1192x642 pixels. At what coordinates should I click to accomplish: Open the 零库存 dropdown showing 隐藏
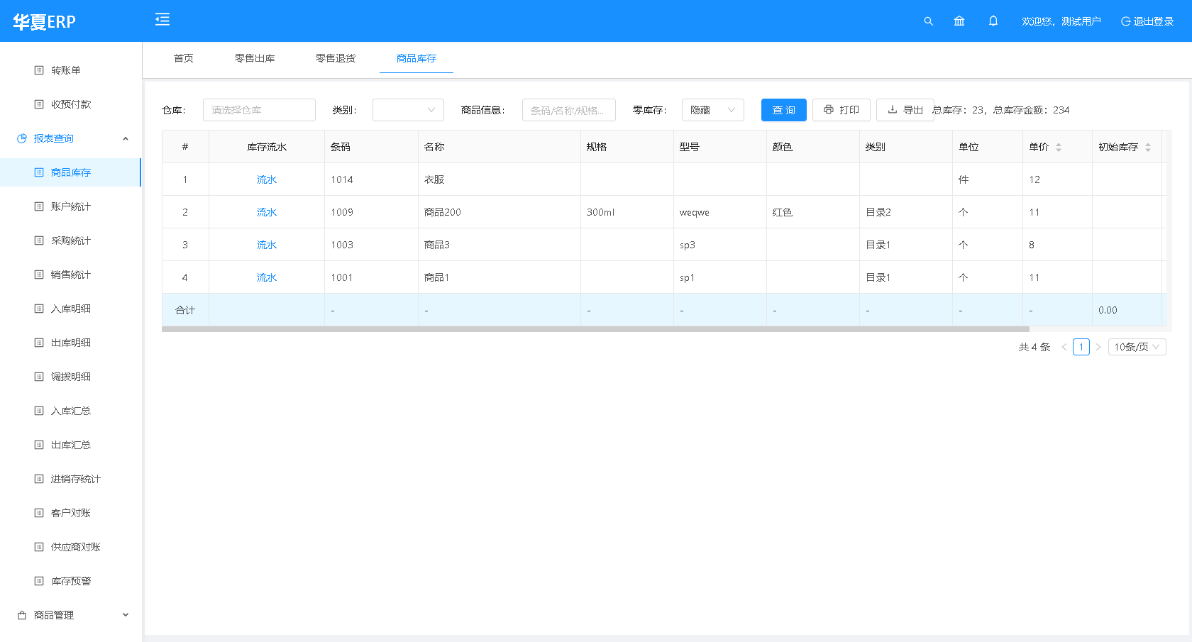713,110
